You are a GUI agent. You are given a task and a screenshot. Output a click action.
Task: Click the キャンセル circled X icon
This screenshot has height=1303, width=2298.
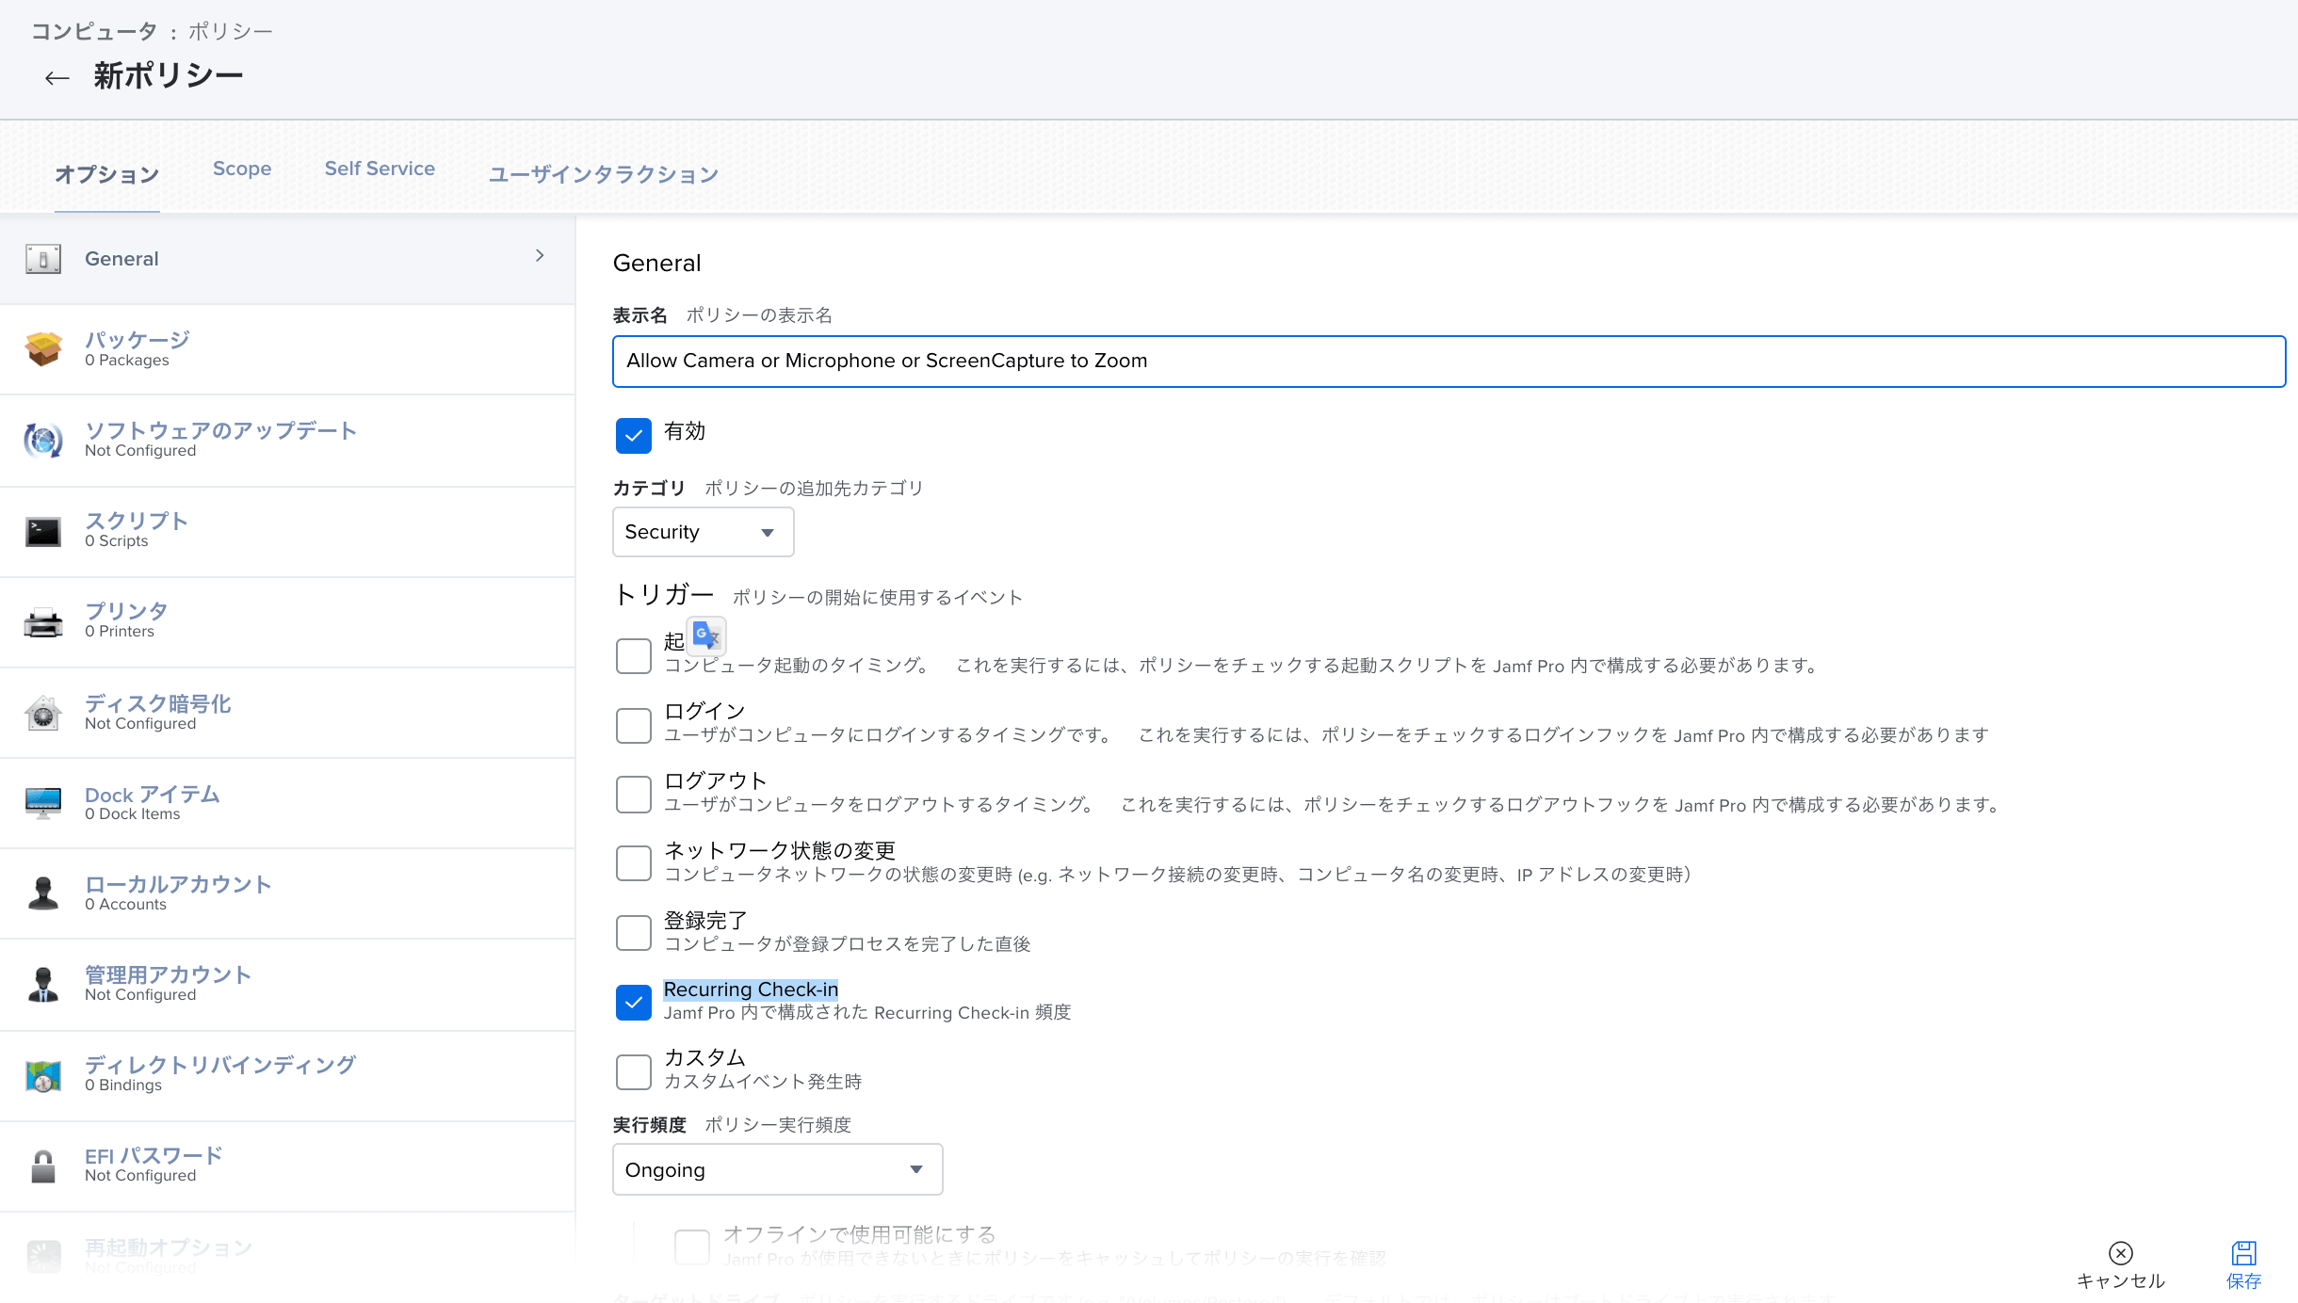click(2121, 1253)
